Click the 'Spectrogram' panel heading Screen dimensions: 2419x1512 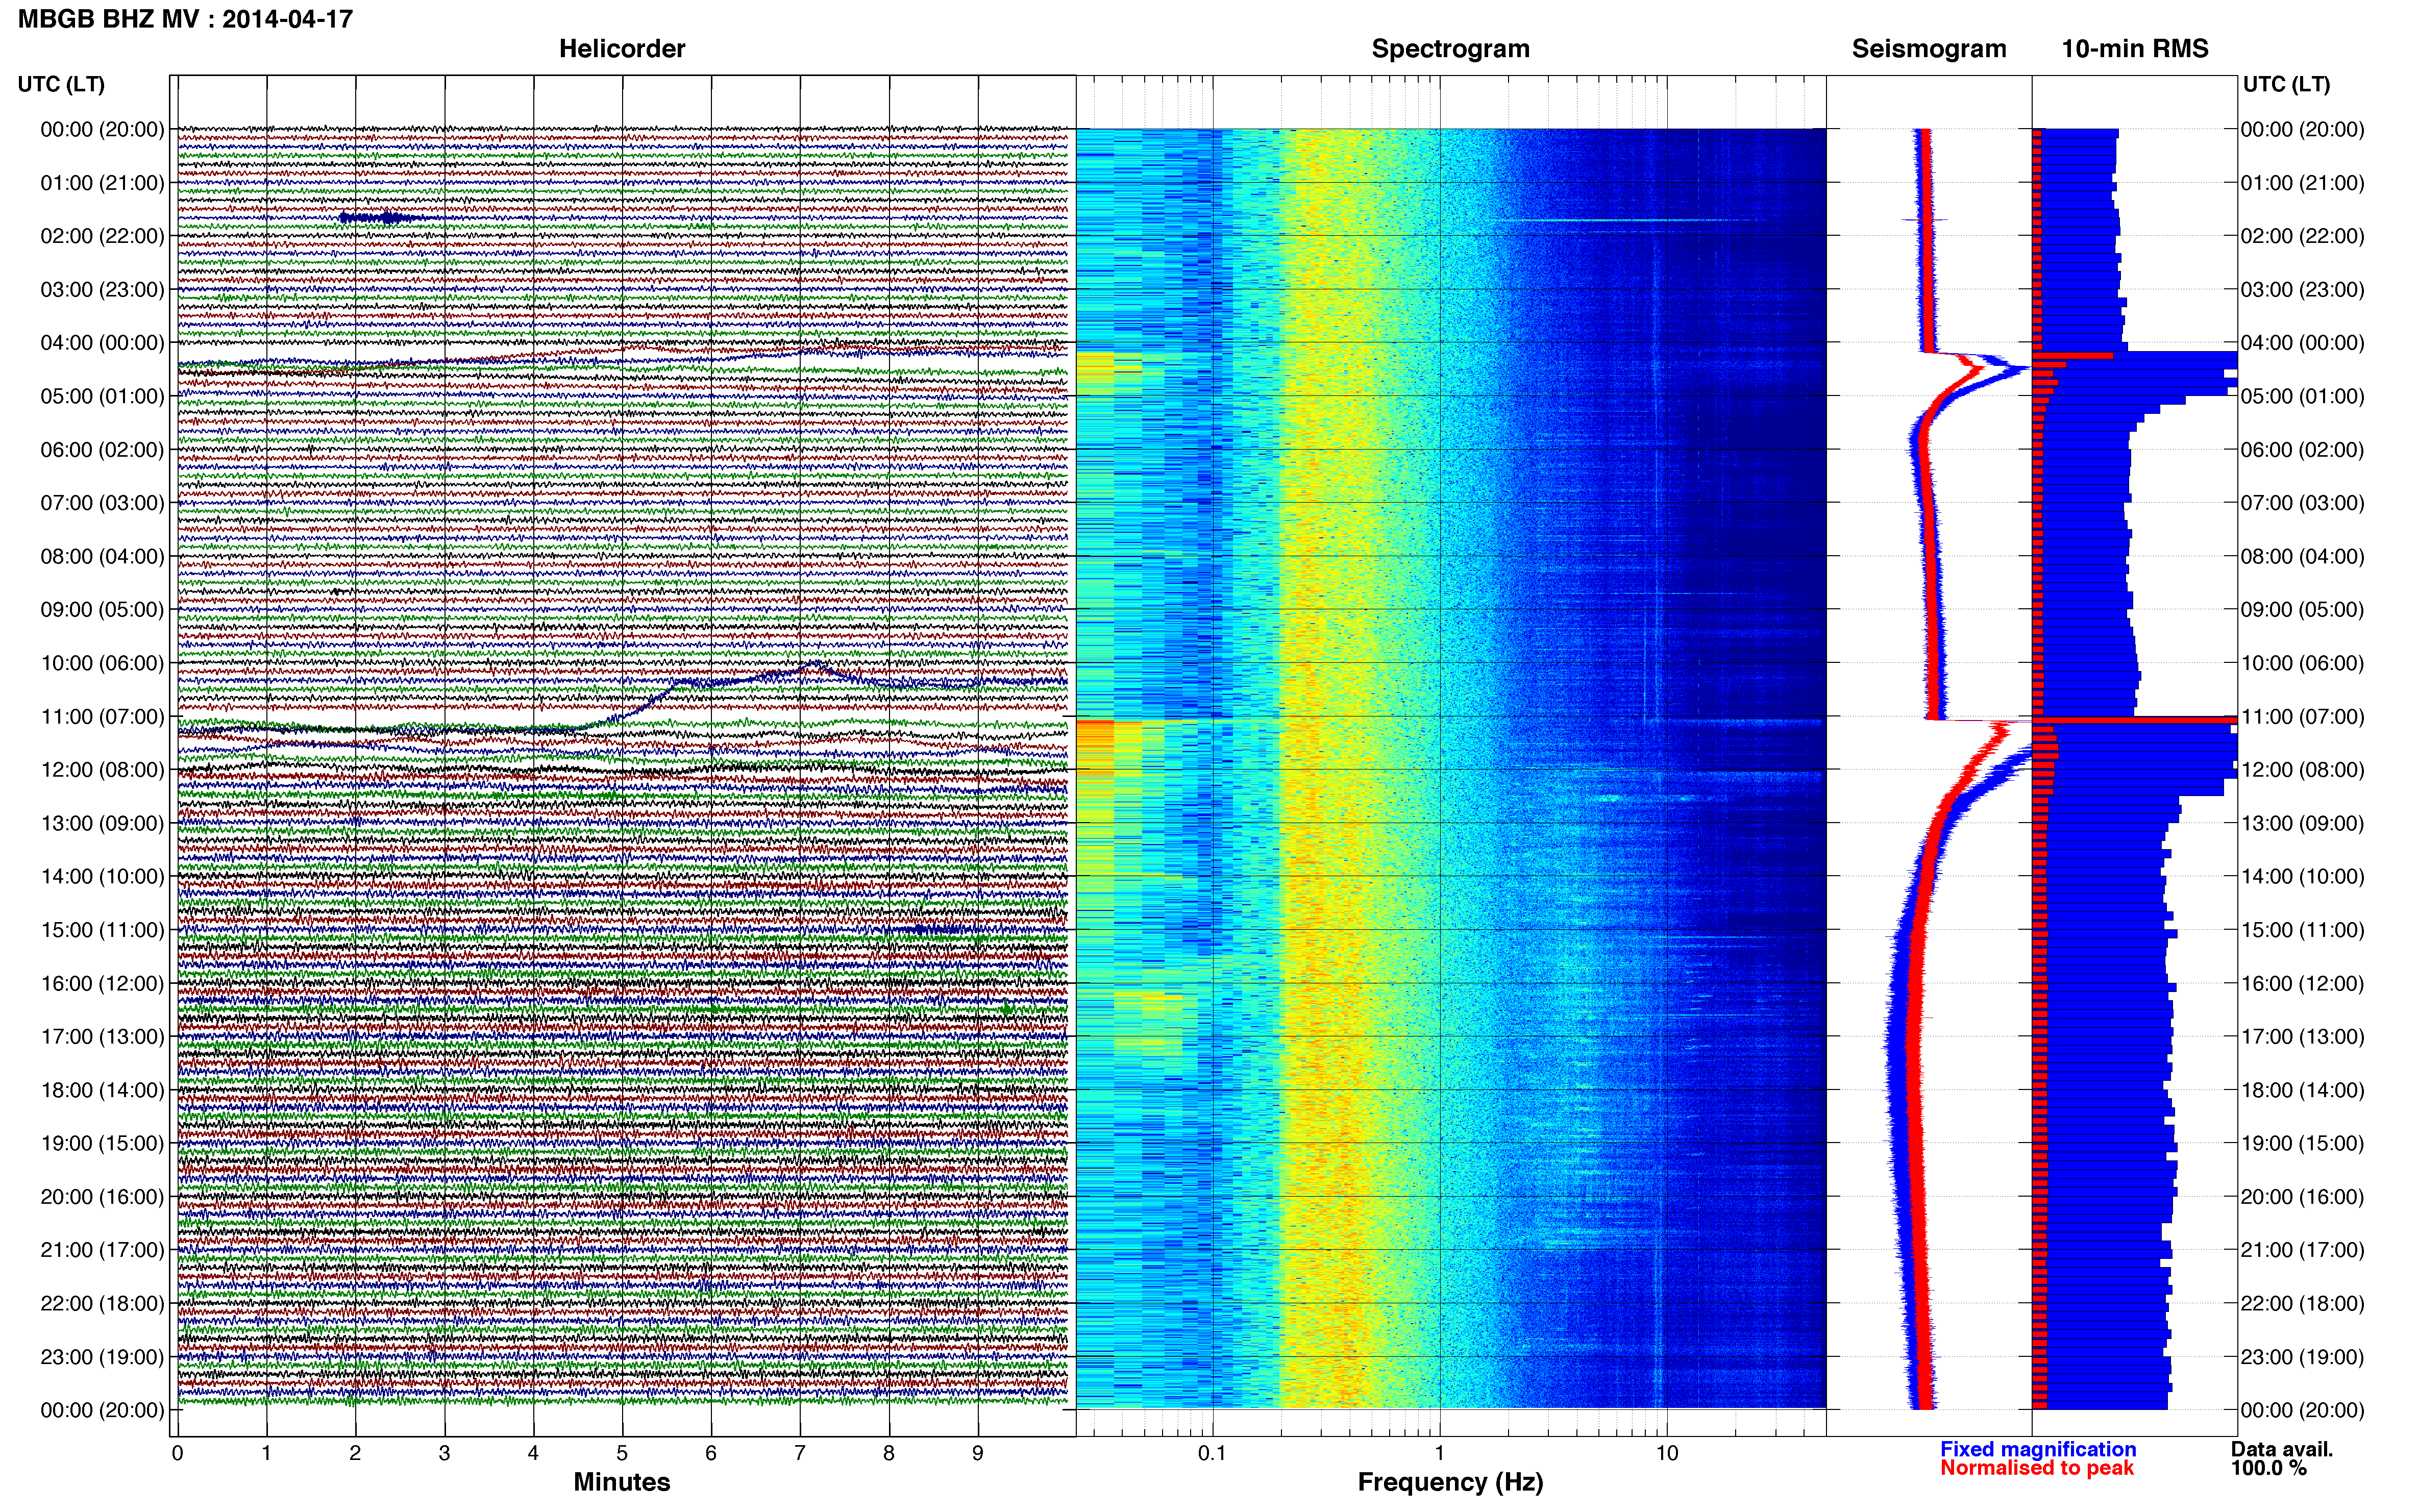point(1450,49)
